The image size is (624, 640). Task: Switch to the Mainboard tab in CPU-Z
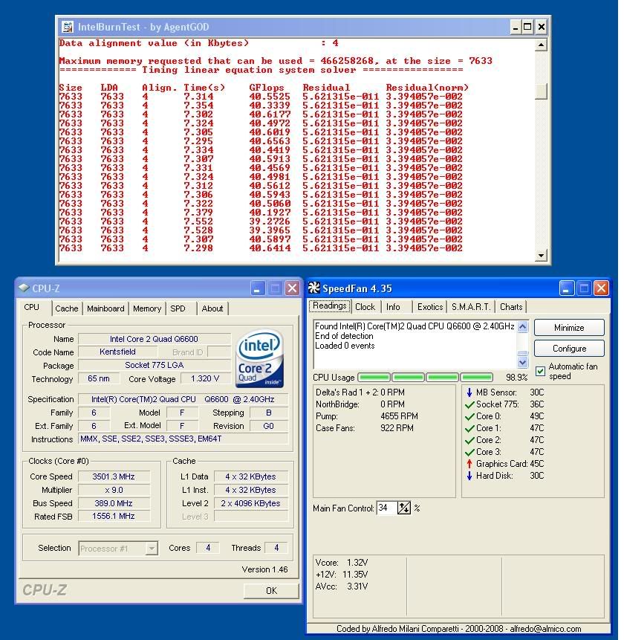[x=105, y=308]
